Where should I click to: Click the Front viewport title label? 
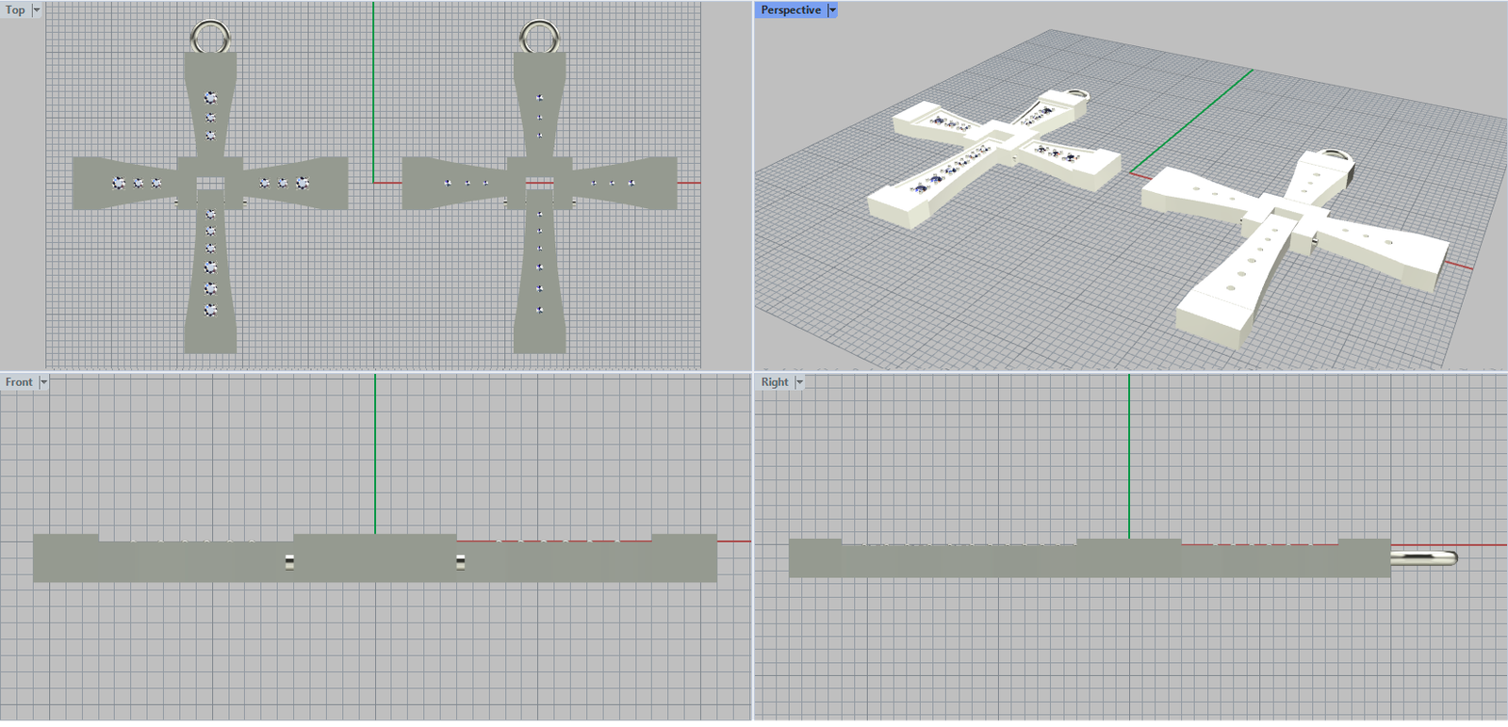pos(19,382)
